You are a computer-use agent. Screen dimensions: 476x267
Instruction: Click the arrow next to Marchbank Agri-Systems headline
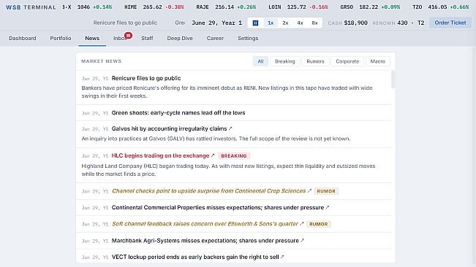pyautogui.click(x=302, y=241)
